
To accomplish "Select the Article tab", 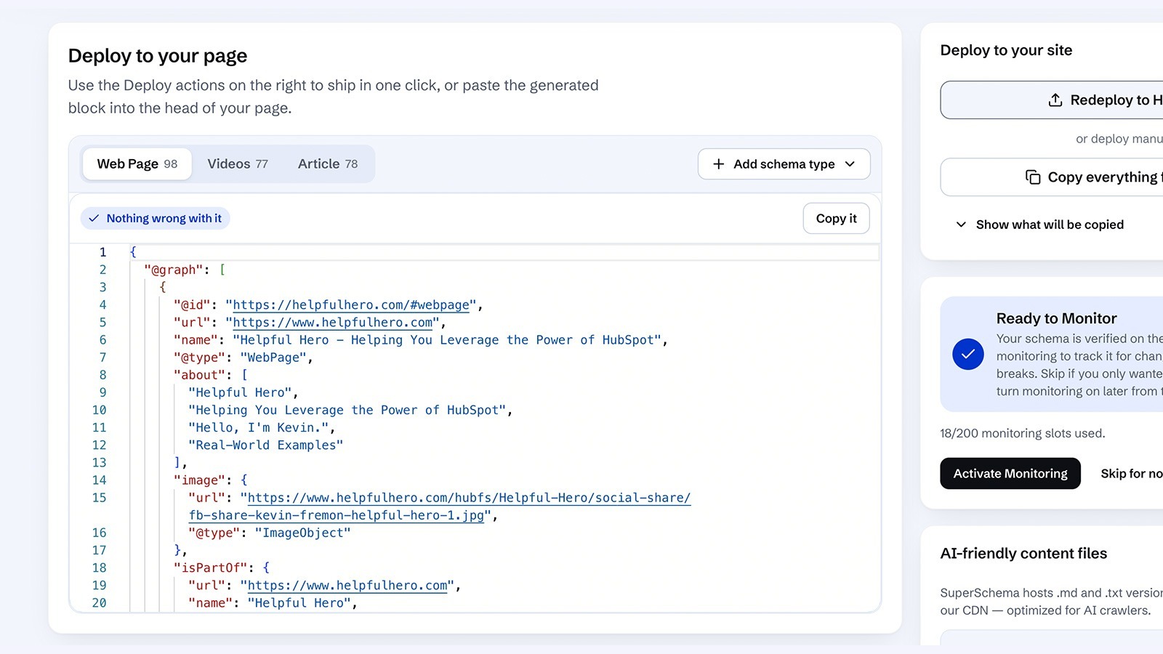I will click(x=328, y=164).
